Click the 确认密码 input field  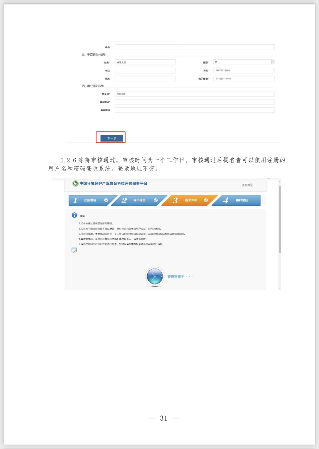(194, 110)
